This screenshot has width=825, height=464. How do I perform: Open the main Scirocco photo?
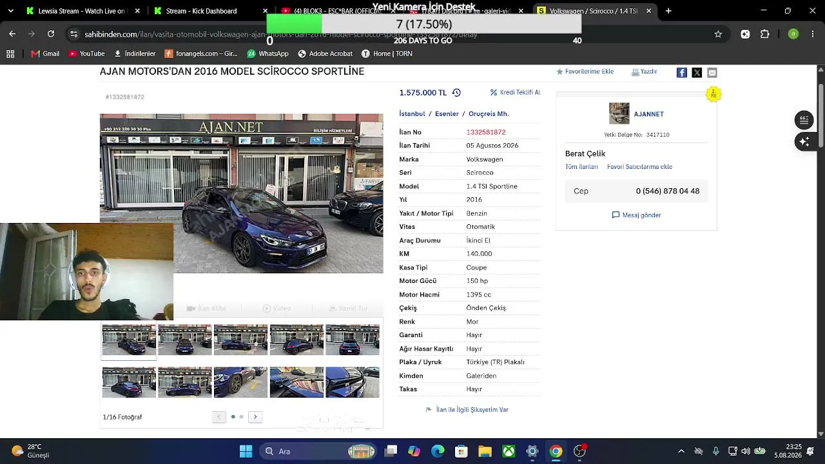(x=241, y=193)
